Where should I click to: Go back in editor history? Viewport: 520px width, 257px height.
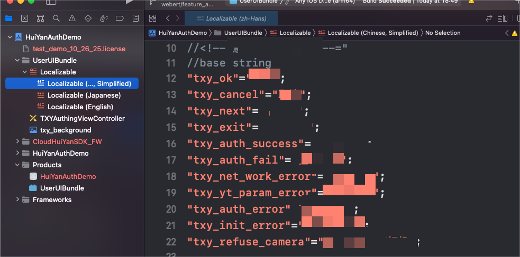168,18
